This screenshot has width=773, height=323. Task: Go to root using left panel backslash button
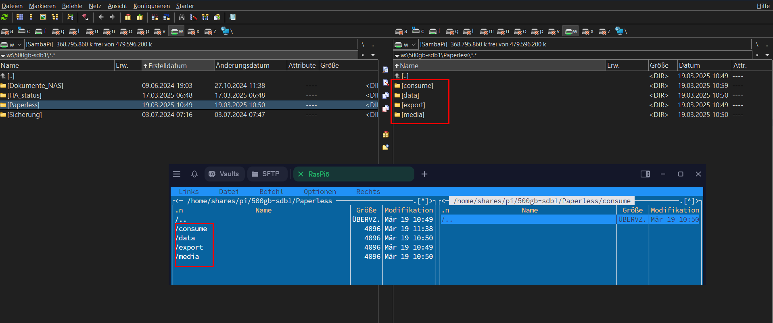click(363, 45)
